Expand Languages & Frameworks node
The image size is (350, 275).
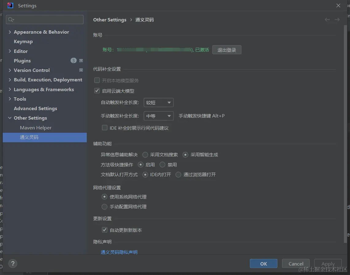tap(10, 89)
